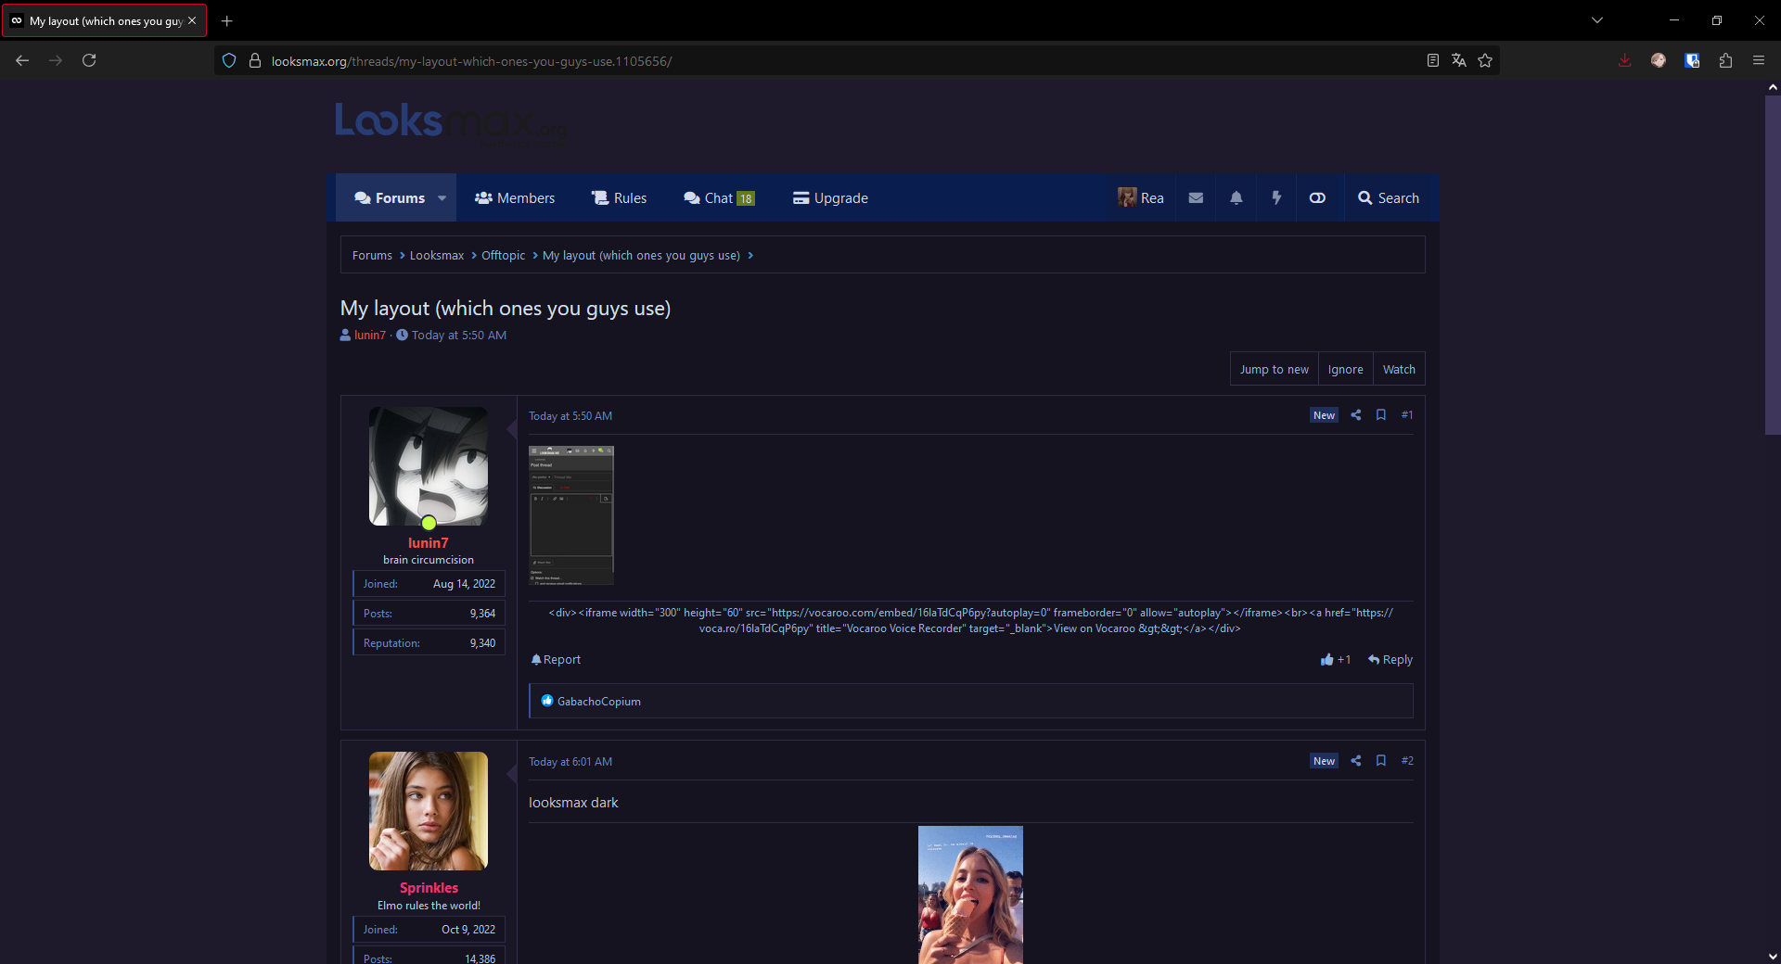The height and width of the screenshot is (964, 1781).
Task: Go to the Members tab
Action: click(515, 198)
